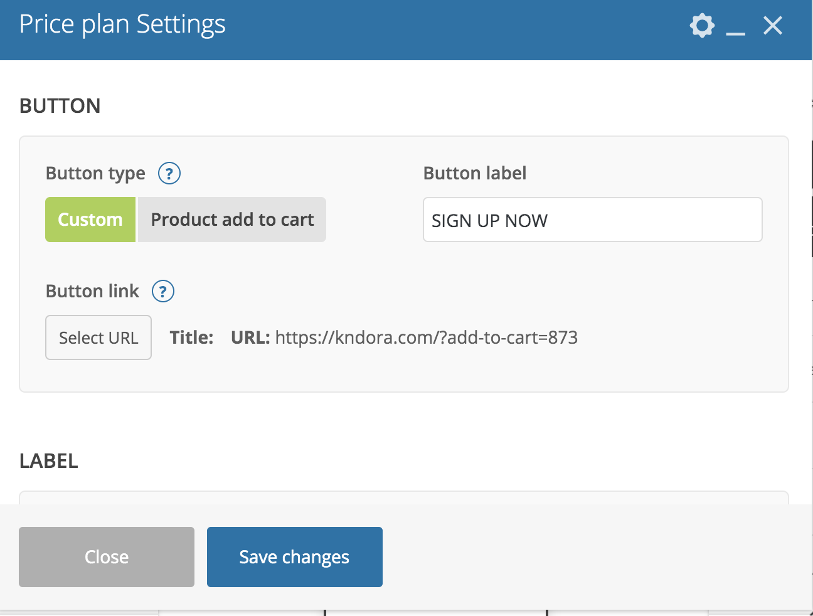
Task: Show help for Button type
Action: click(169, 173)
